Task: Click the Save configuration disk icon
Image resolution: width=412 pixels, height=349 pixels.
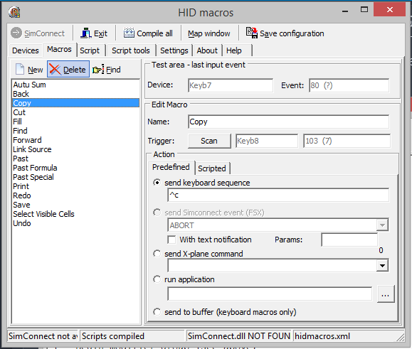Action: [x=252, y=33]
